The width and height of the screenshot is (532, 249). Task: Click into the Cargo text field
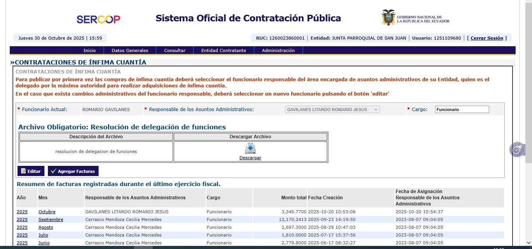[x=462, y=110]
